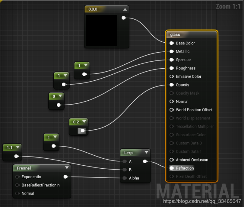
Task: Click the BaseReflectFractionIn label on Fresnel
Action: 40,185
